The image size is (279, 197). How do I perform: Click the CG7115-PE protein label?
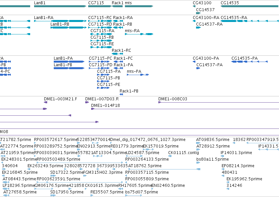click(x=109, y=85)
